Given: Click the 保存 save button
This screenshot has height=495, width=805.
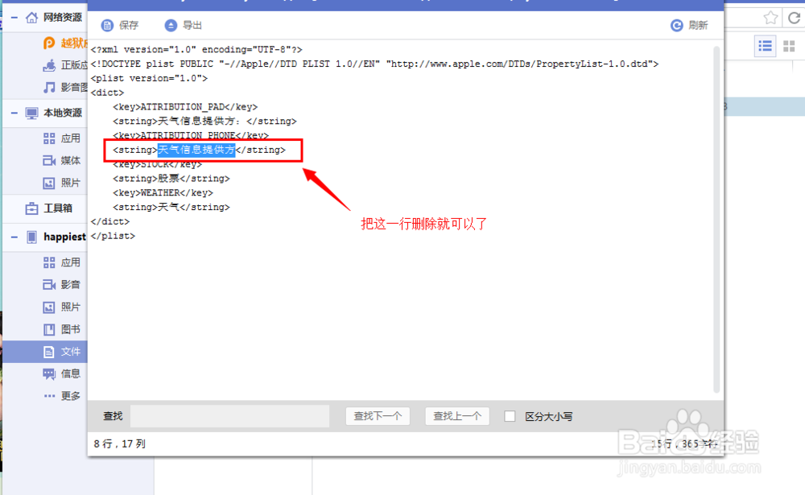Looking at the screenshot, I should click(x=118, y=25).
